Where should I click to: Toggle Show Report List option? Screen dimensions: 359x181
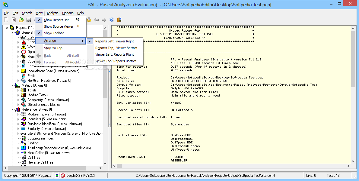coord(61,20)
